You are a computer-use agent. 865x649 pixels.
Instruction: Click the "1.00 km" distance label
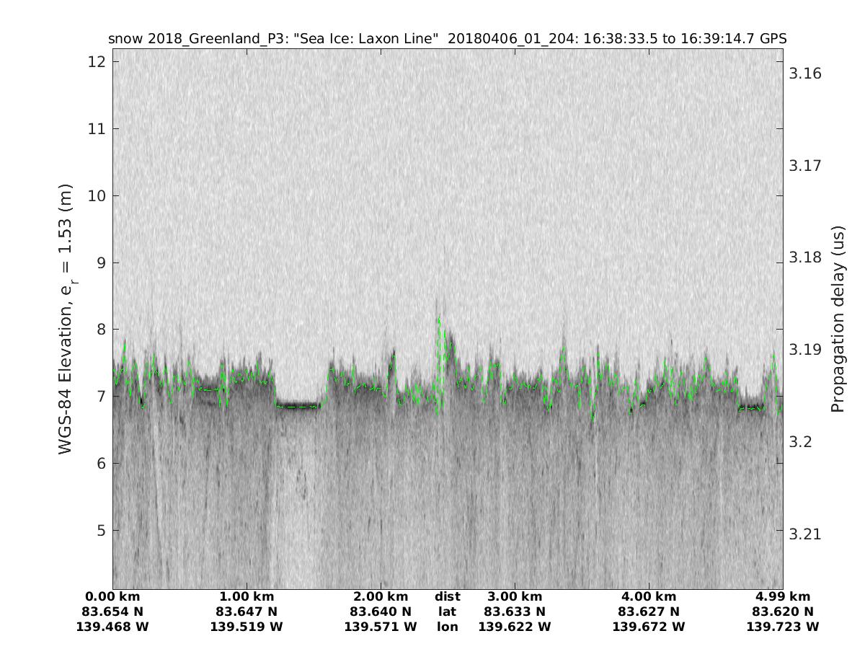click(247, 597)
